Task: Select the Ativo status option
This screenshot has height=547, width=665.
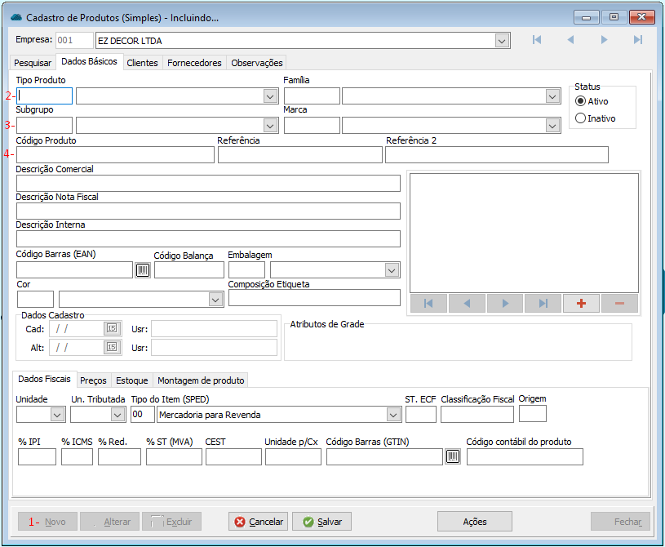Action: 581,101
